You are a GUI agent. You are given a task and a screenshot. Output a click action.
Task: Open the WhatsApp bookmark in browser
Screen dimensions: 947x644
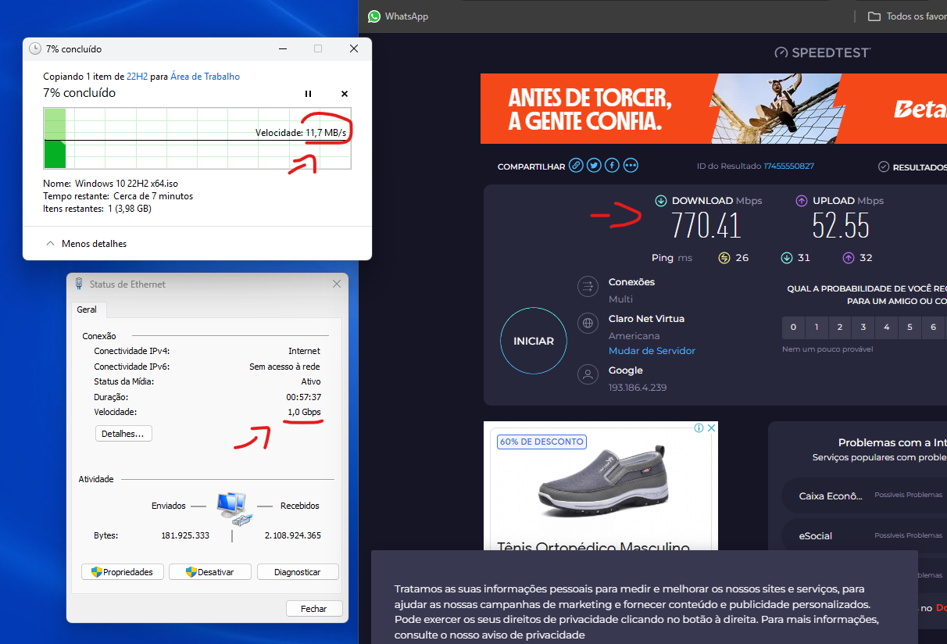(x=398, y=16)
